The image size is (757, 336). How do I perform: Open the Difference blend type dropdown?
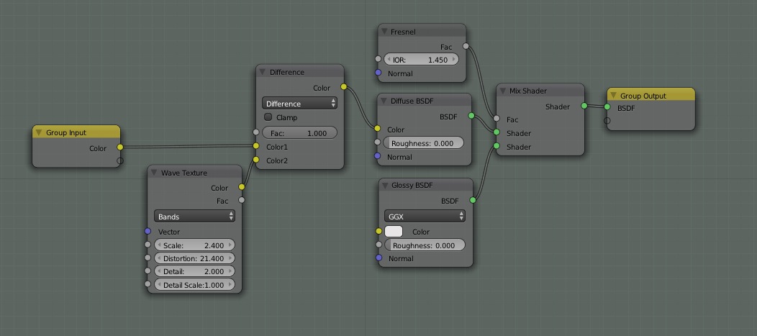(x=299, y=104)
